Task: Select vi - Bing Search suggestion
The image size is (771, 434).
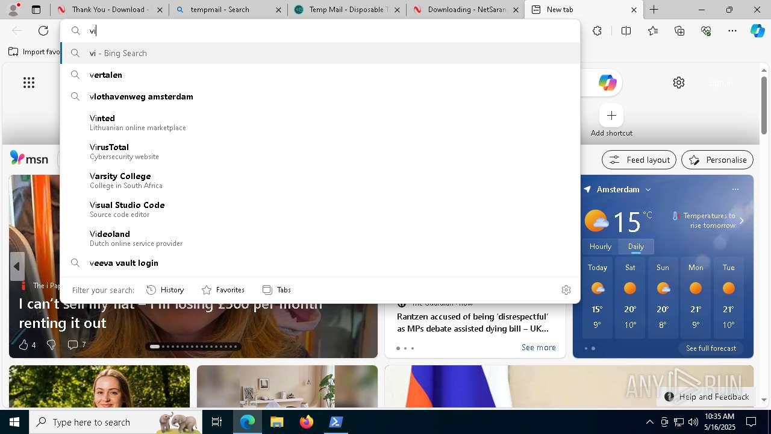Action: pos(320,53)
